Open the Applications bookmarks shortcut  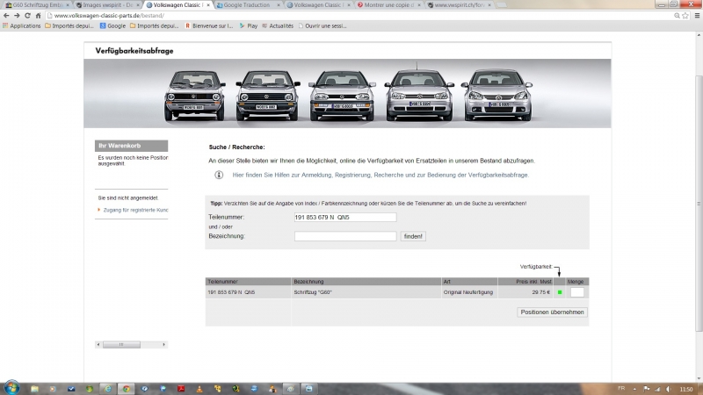pos(21,26)
